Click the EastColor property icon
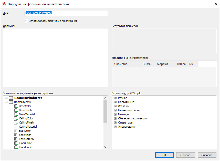The height and width of the screenshot is (161, 220). click(16, 131)
